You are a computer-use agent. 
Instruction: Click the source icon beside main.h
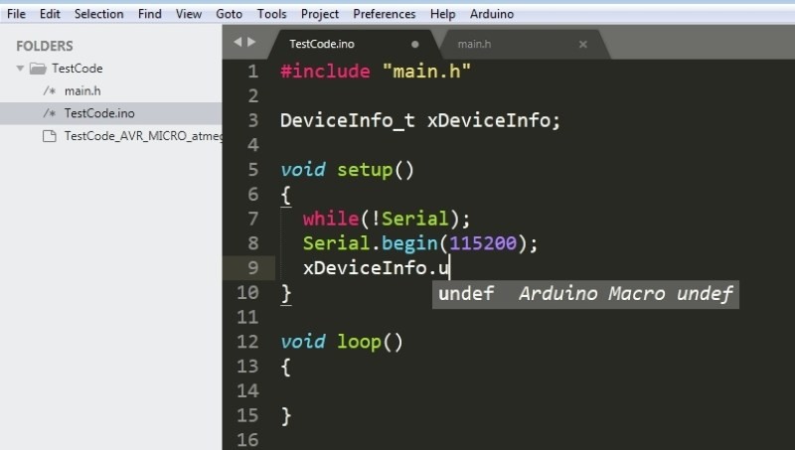click(49, 90)
